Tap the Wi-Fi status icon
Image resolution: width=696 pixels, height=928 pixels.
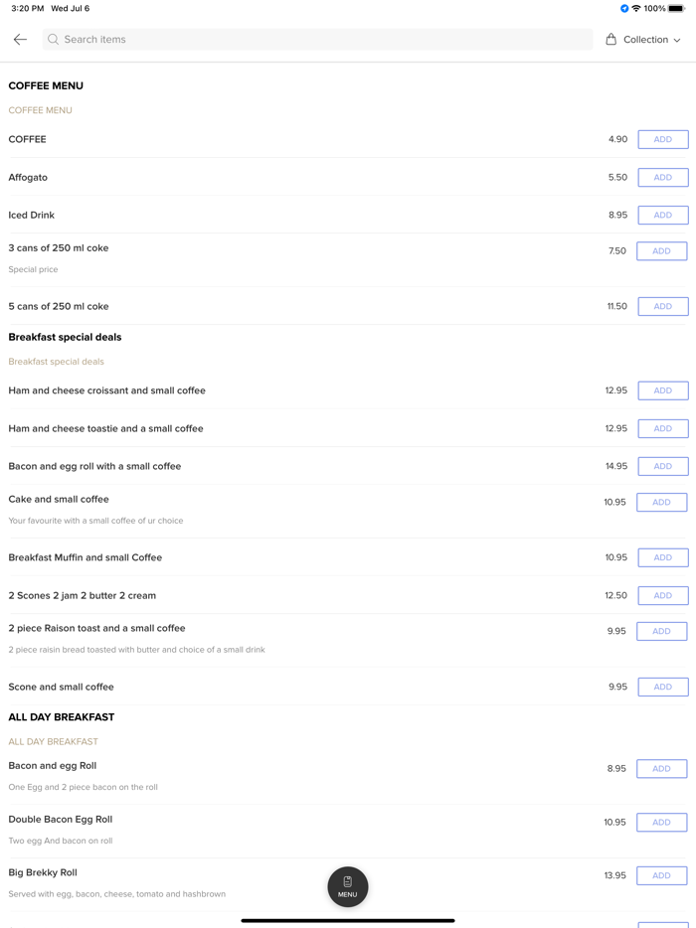coord(636,9)
